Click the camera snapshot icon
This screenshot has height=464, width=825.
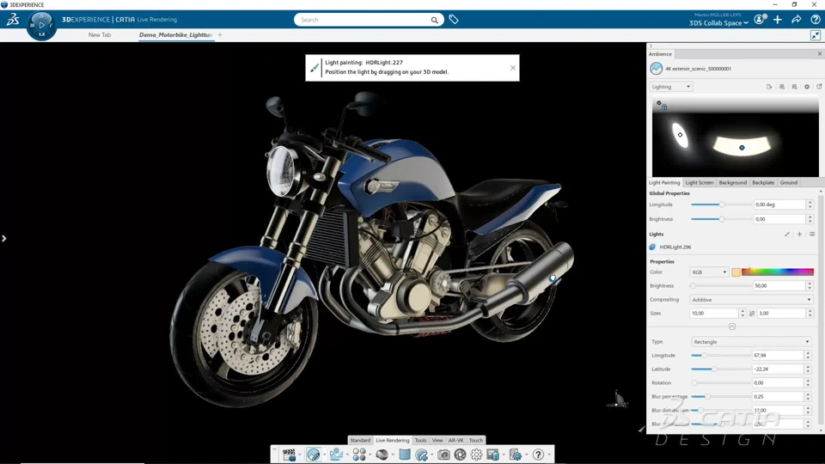tap(444, 455)
